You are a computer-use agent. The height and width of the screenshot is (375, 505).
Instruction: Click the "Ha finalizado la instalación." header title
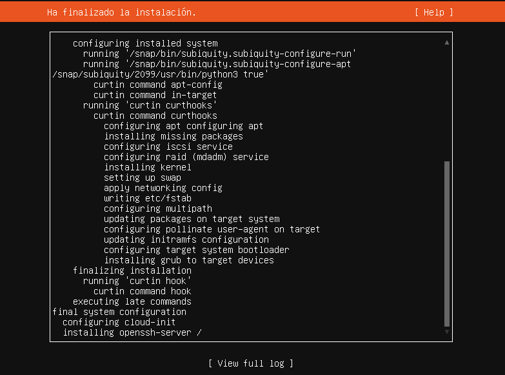click(122, 12)
